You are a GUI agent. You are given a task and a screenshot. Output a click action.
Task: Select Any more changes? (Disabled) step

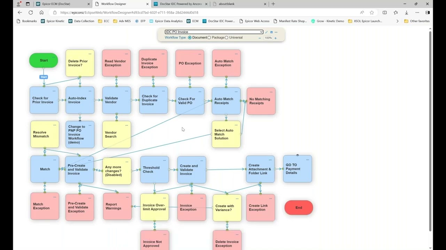coord(117,171)
